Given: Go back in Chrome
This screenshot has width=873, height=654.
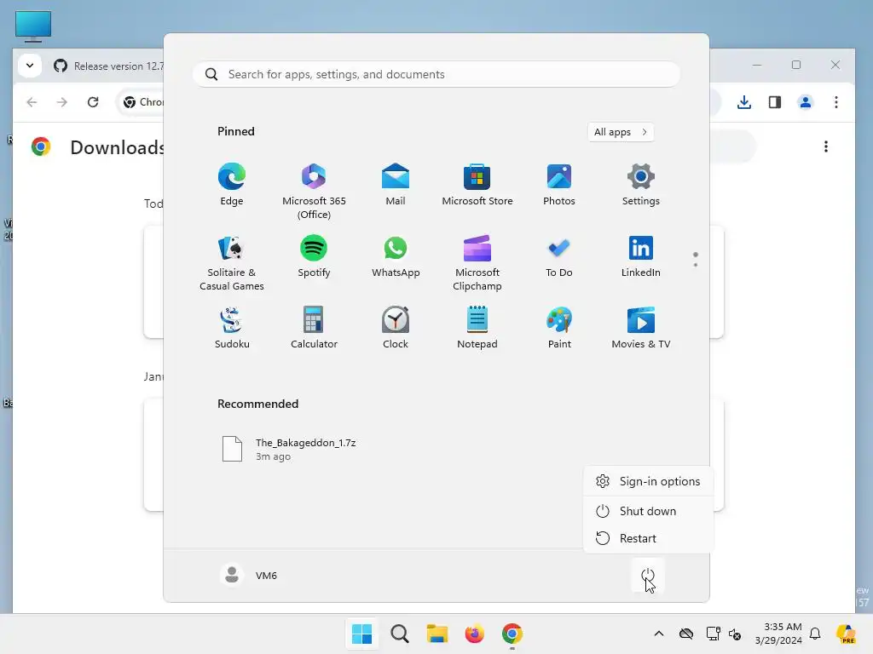Looking at the screenshot, I should [x=32, y=102].
